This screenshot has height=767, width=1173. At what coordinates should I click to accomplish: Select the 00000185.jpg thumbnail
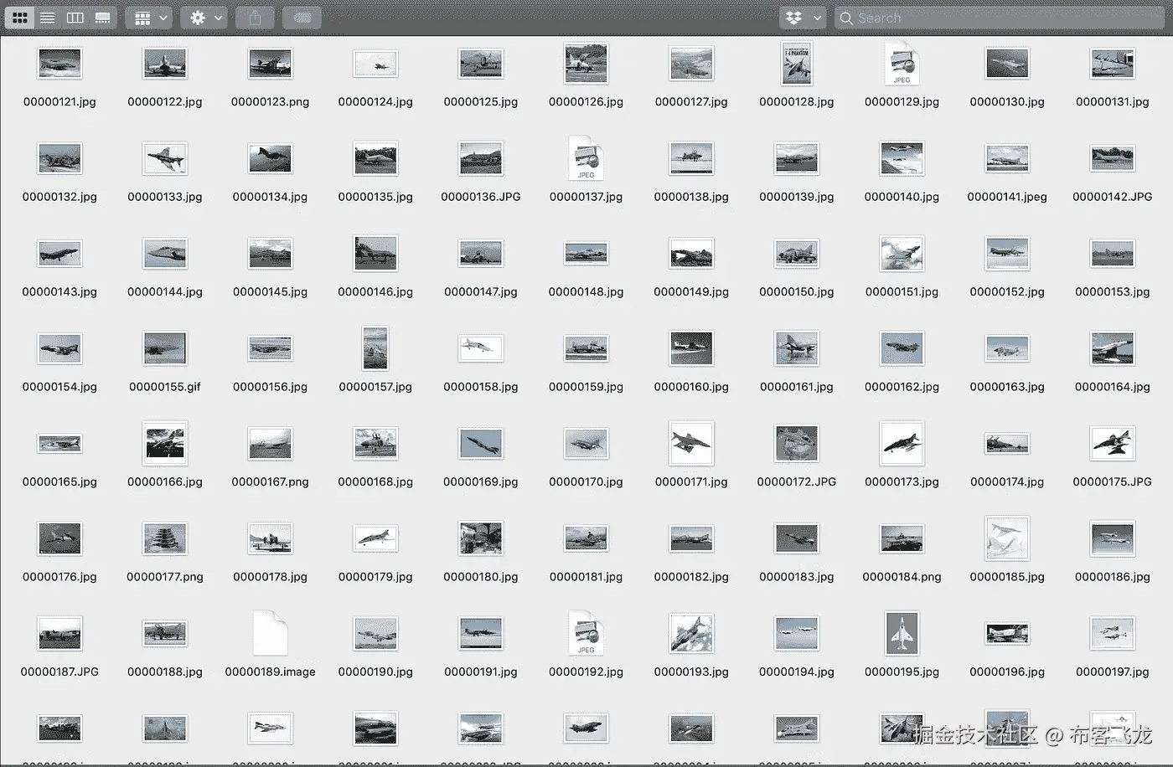point(1007,538)
